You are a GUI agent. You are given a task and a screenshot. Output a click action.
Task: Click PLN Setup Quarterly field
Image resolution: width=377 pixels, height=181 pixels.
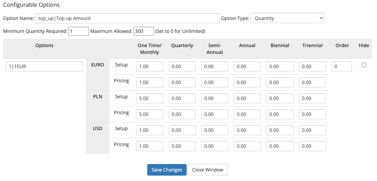tap(182, 98)
